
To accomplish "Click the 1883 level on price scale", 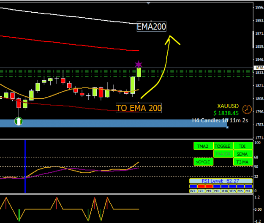I will (259, 21).
